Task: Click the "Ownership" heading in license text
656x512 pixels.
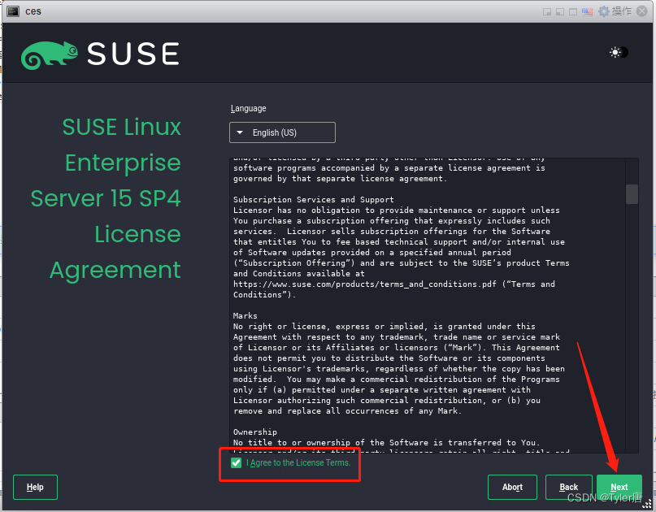Action: coord(254,432)
